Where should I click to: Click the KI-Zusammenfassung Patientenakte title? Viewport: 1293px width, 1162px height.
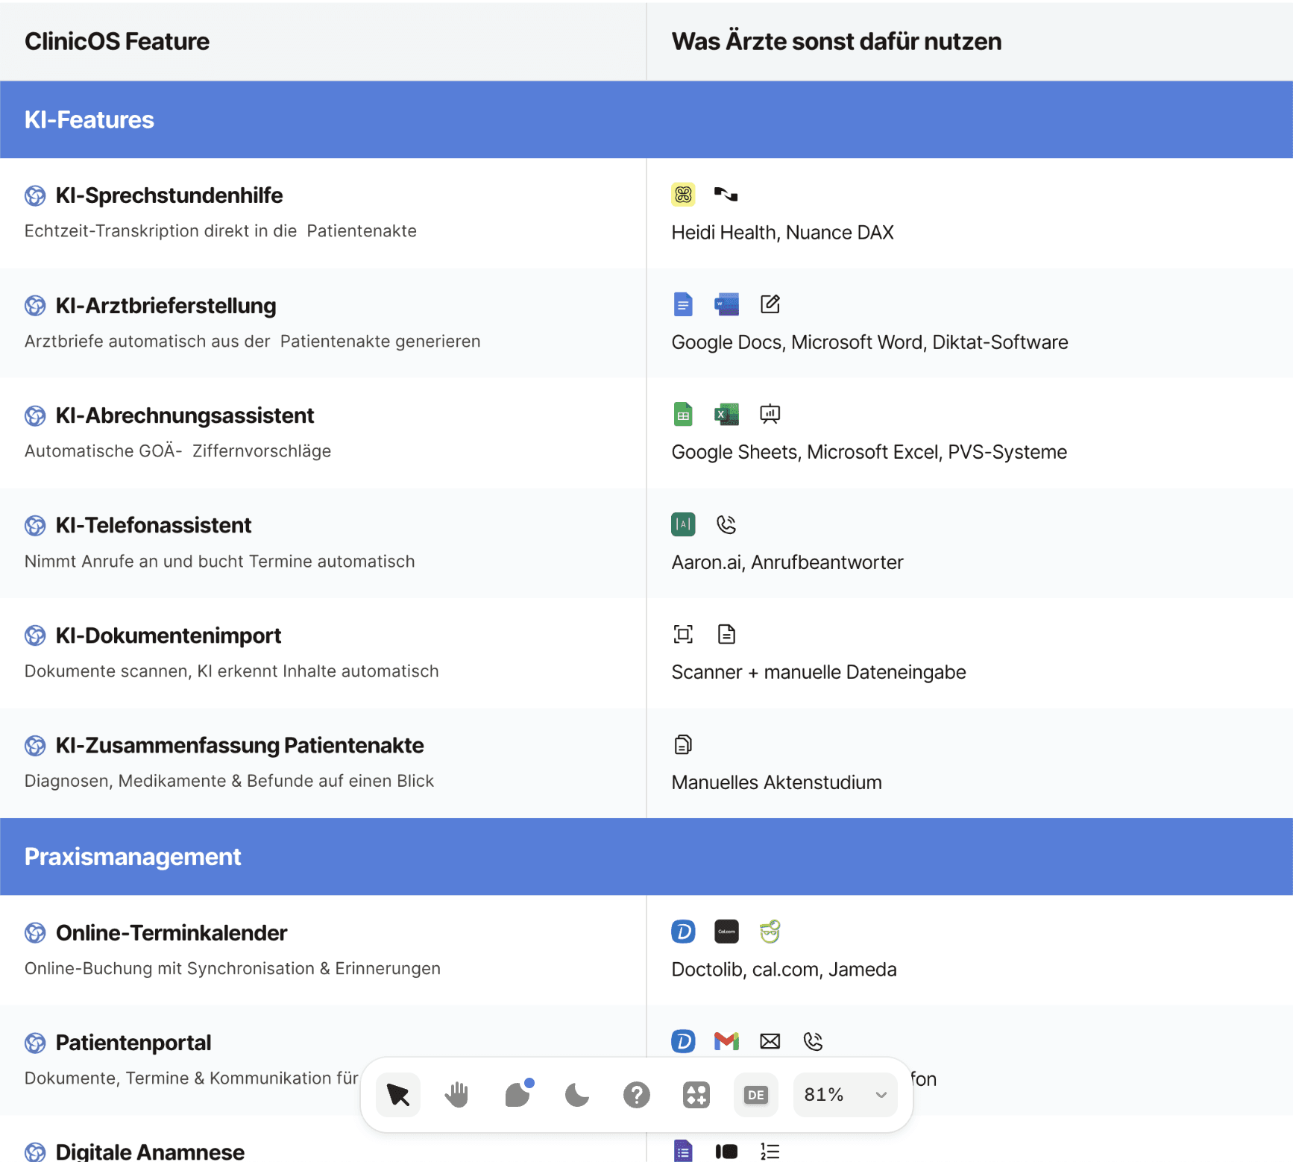(239, 745)
